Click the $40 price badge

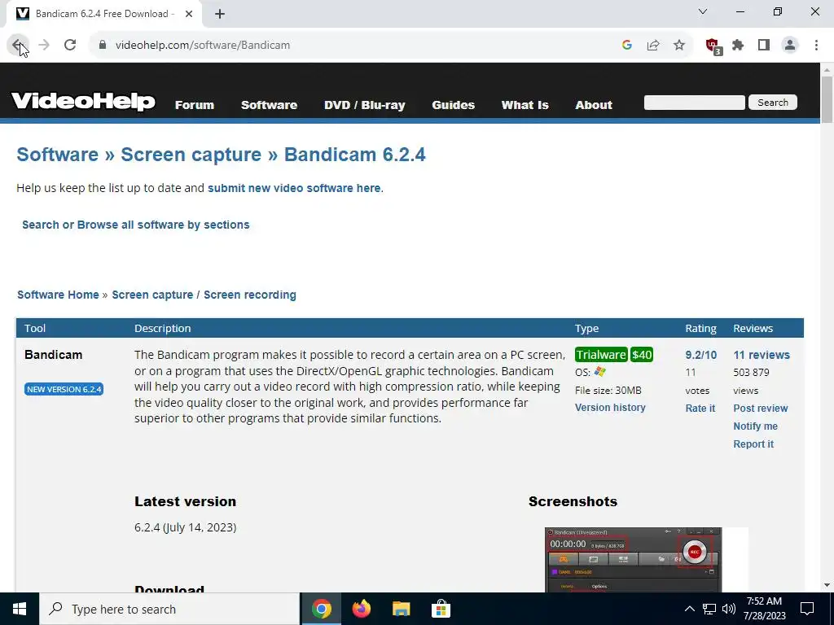642,355
